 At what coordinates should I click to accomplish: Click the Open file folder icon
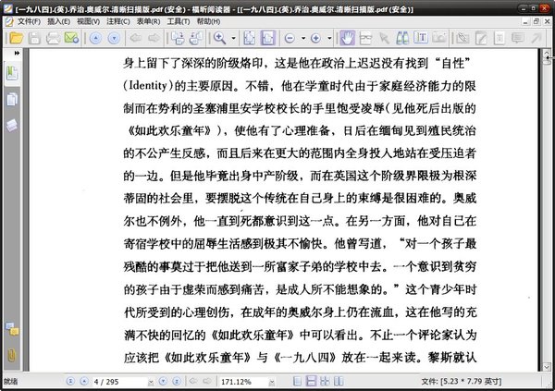[16, 38]
